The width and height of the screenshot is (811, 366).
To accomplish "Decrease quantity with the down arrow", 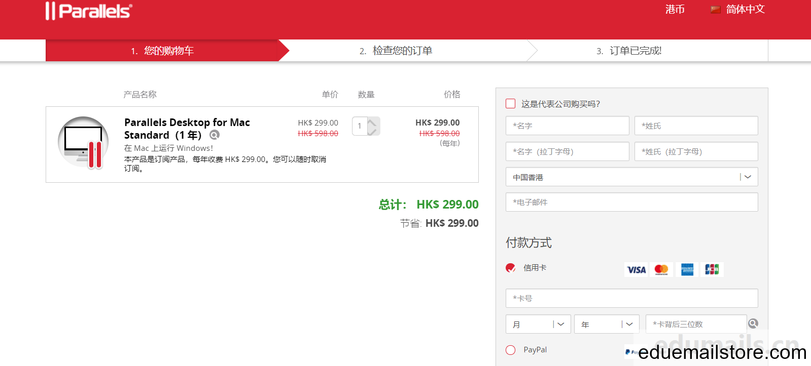I will point(372,131).
